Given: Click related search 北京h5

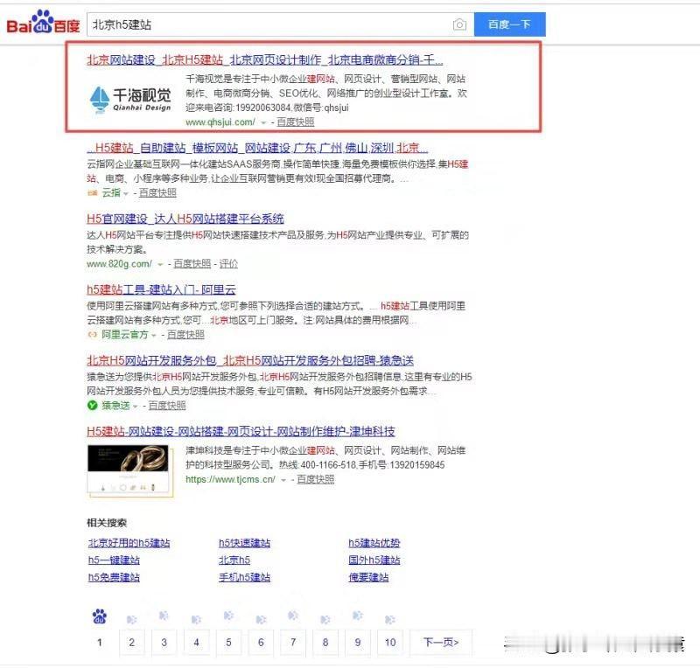Looking at the screenshot, I should tap(234, 560).
